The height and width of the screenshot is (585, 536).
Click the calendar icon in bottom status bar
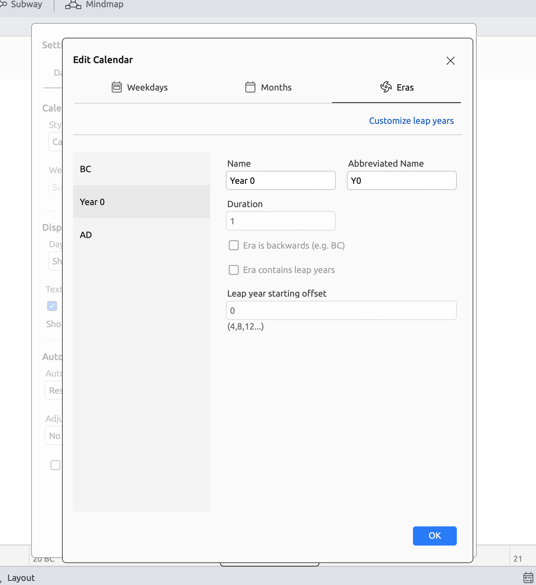coord(528,577)
